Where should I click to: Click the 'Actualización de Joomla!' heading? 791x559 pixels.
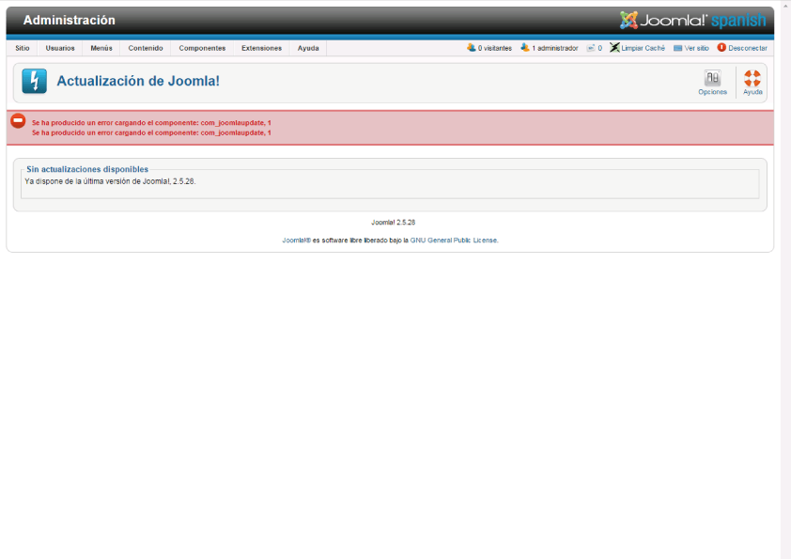[x=138, y=81]
